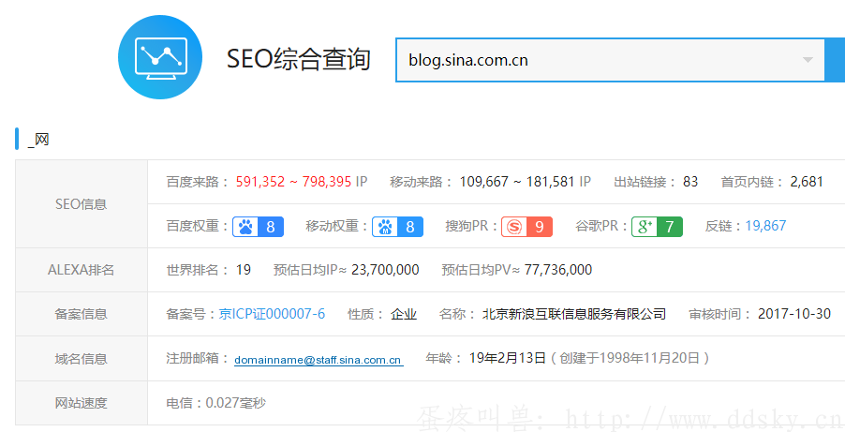
Task: Open the backlinks count 19,867 link
Action: tap(765, 226)
